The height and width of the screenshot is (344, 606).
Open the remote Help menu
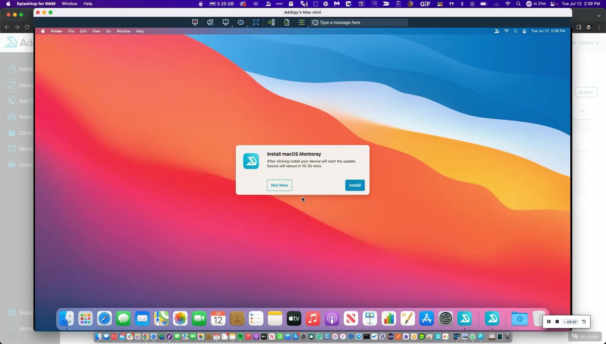pyautogui.click(x=140, y=31)
